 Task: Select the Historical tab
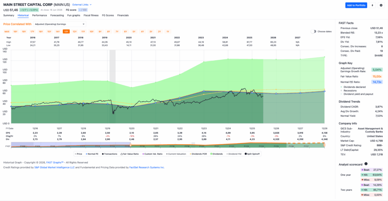tap(23, 15)
